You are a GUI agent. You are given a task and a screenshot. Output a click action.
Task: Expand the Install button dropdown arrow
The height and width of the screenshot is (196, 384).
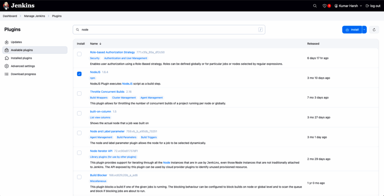[x=364, y=30]
